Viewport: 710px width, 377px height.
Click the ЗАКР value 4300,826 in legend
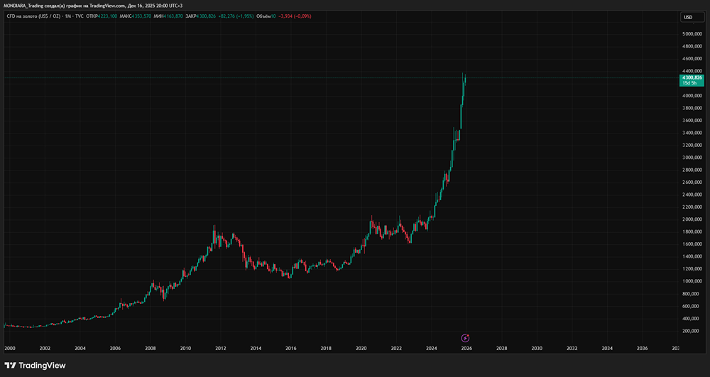206,16
